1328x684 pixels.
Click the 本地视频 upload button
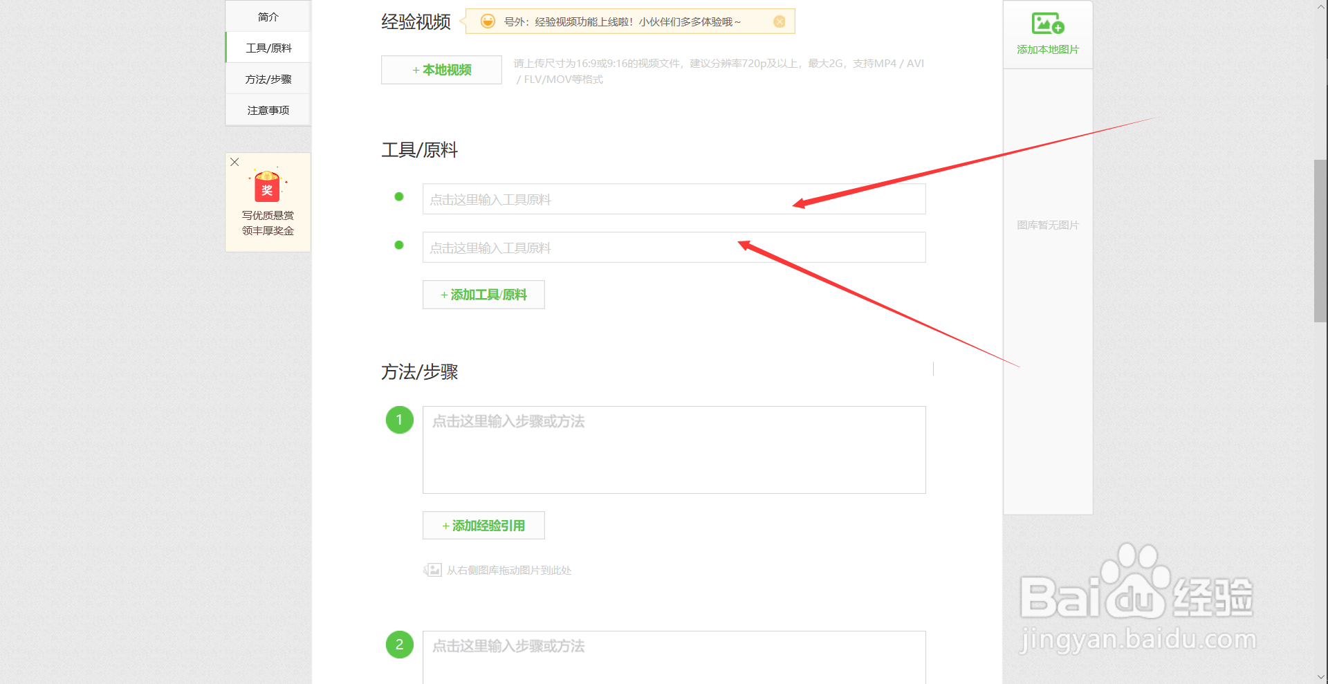[441, 69]
